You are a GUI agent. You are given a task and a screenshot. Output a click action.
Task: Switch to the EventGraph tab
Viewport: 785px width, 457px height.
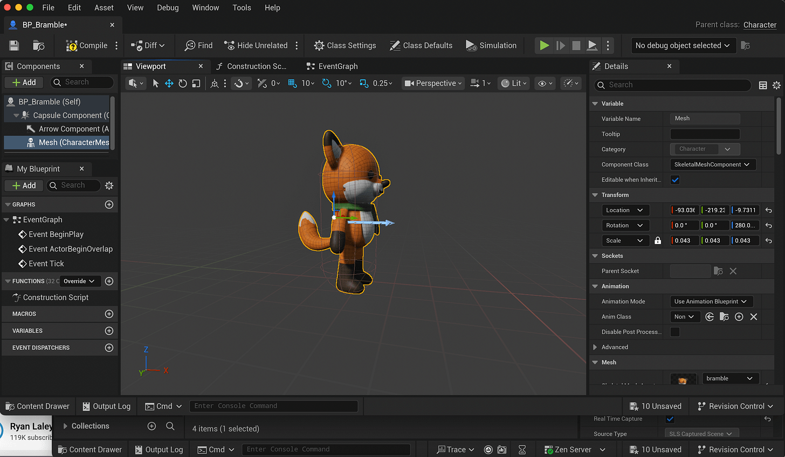(x=338, y=66)
